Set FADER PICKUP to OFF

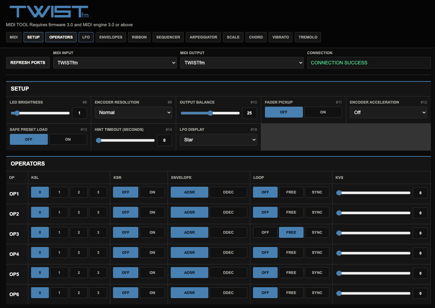pos(284,112)
